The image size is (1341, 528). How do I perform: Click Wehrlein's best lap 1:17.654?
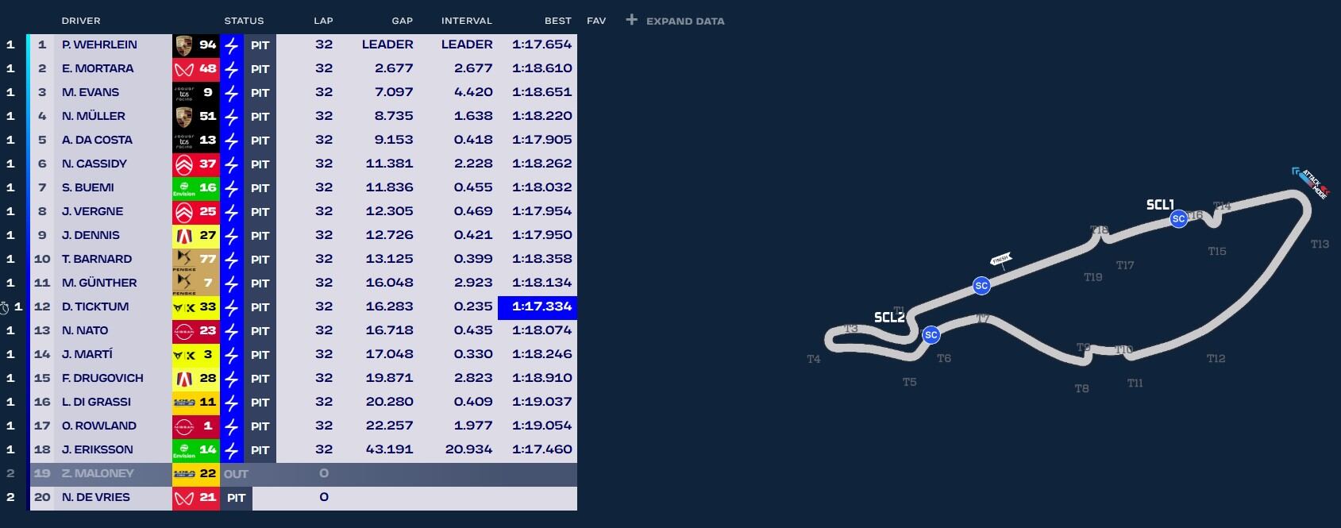[x=541, y=45]
